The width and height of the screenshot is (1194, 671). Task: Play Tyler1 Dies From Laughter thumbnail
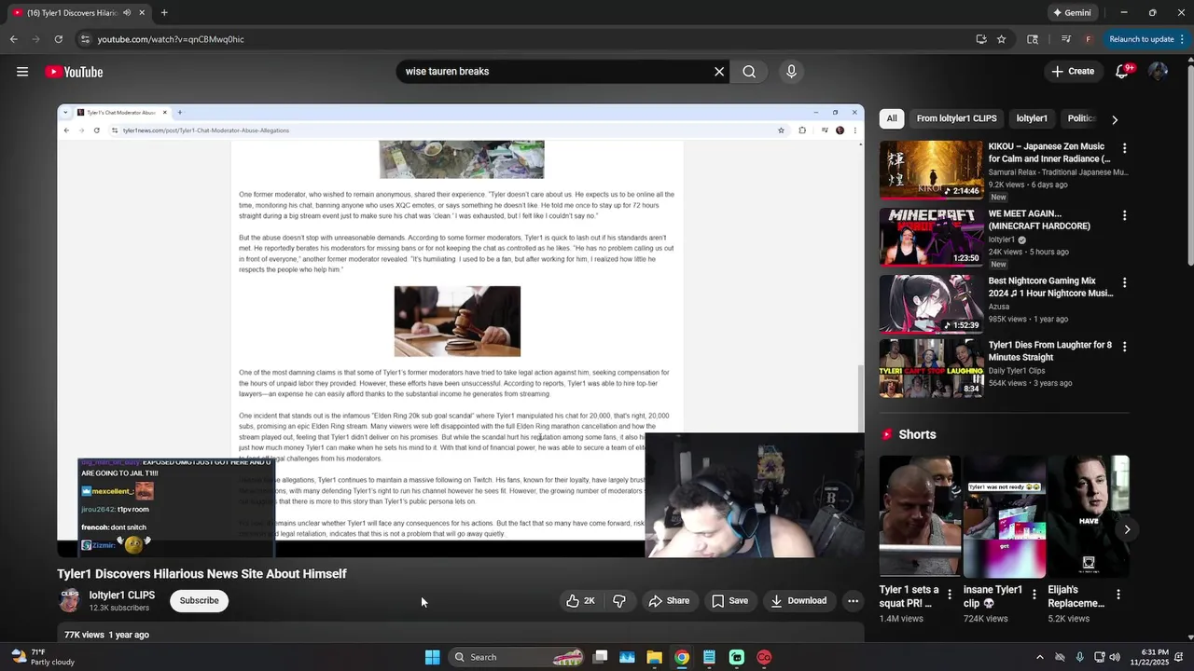click(931, 368)
